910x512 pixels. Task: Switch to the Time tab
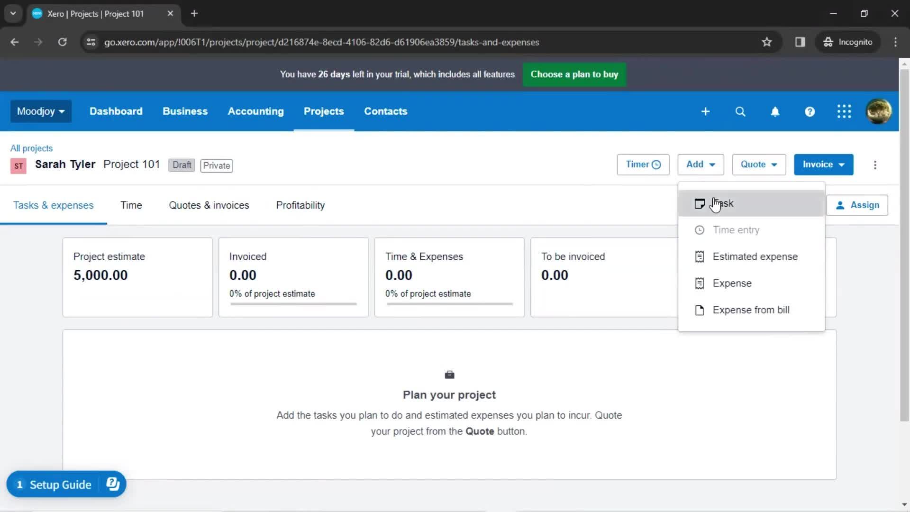coord(131,205)
